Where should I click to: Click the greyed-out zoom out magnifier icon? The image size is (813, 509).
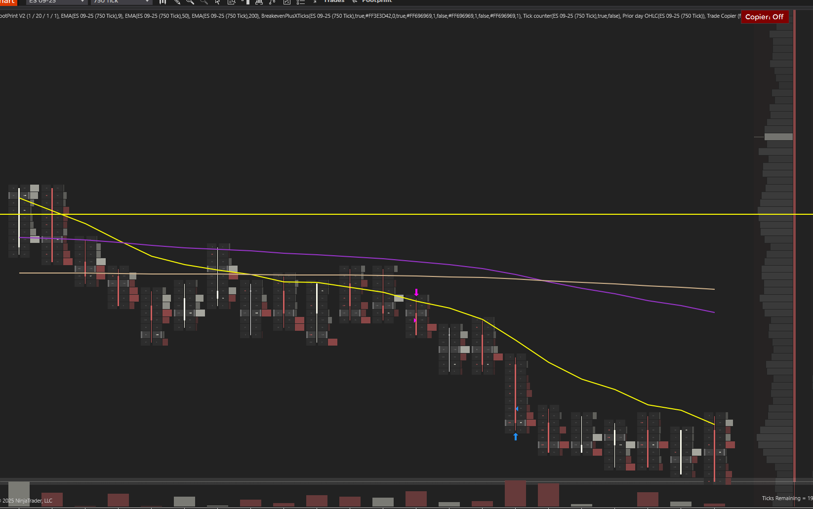click(204, 2)
